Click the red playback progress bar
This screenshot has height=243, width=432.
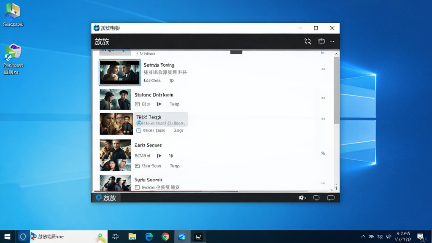(x=166, y=191)
